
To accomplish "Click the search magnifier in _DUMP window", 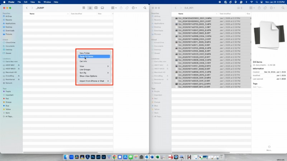I will [x=145, y=8].
